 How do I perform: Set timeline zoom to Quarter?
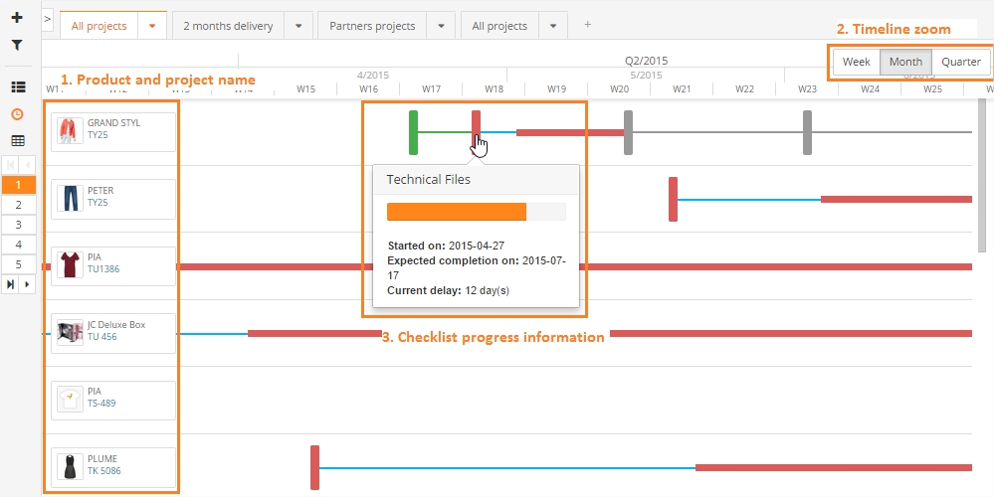[961, 62]
